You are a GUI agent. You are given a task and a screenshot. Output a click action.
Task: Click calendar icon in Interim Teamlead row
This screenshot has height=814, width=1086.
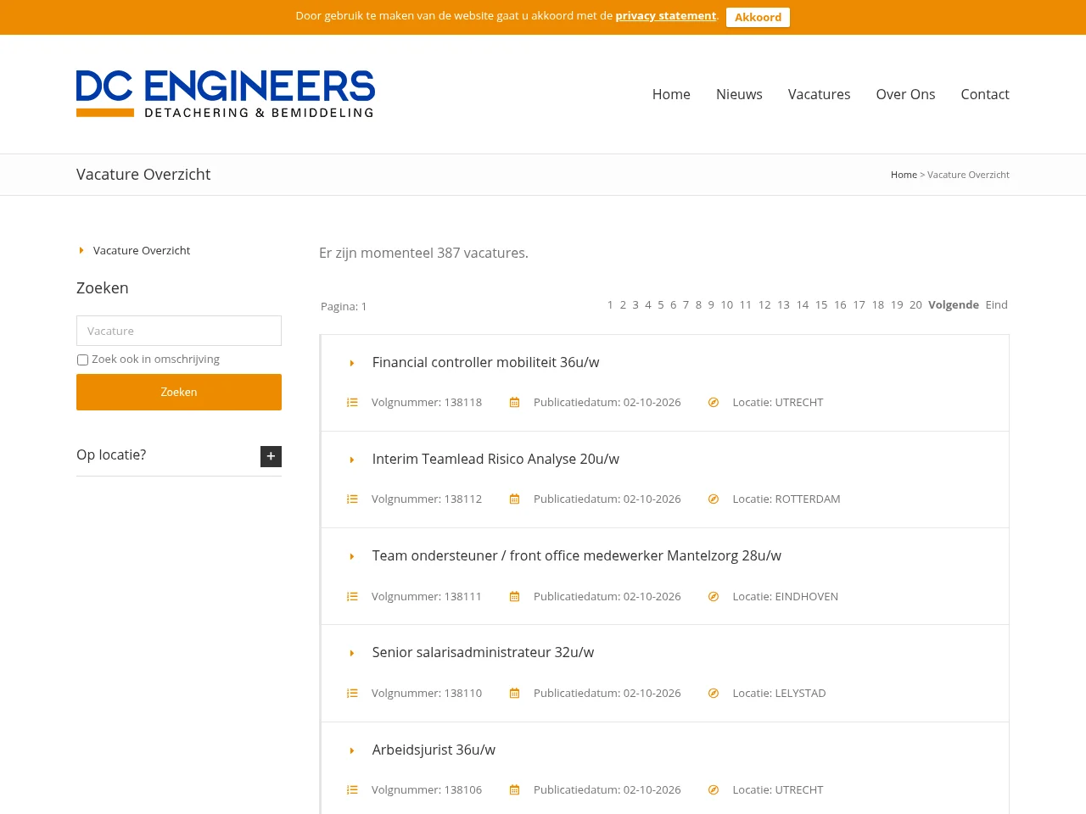click(x=514, y=499)
